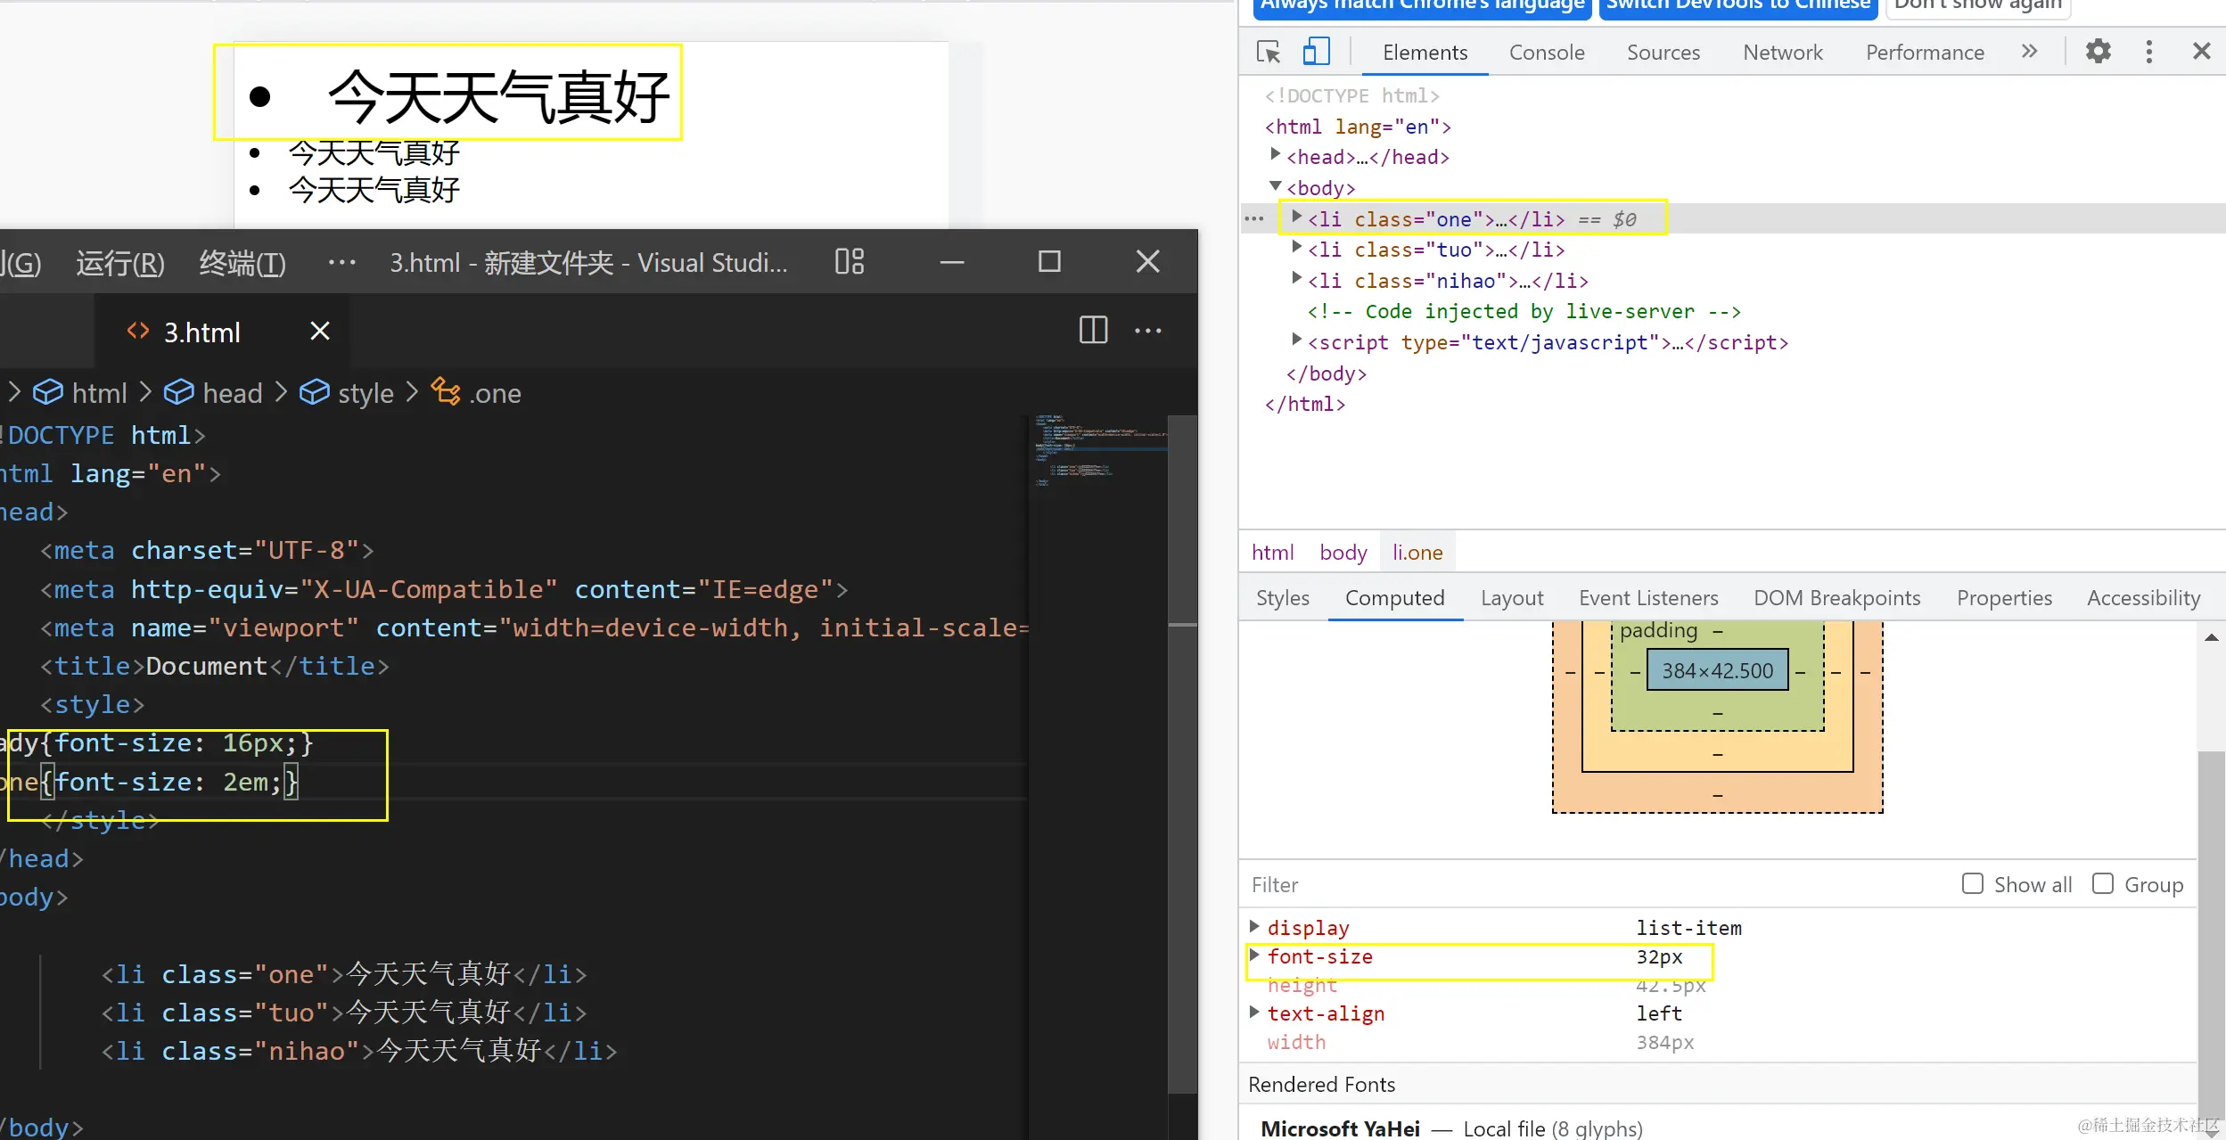Open editor more actions ellipsis
The width and height of the screenshot is (2226, 1140).
pyautogui.click(x=1147, y=331)
